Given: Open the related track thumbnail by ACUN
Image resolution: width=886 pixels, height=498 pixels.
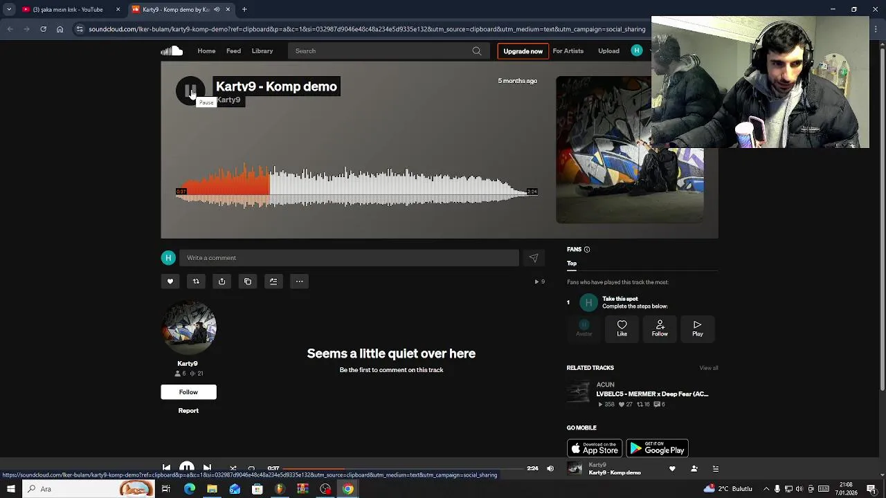Looking at the screenshot, I should pyautogui.click(x=578, y=393).
